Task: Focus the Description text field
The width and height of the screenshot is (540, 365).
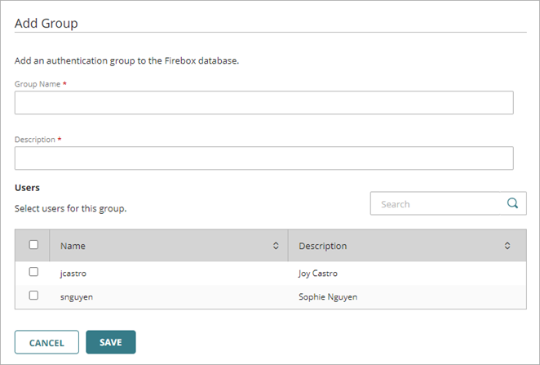Action: (263, 158)
